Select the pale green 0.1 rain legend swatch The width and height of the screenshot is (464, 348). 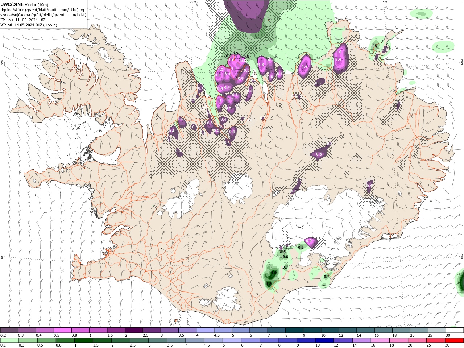9,340
